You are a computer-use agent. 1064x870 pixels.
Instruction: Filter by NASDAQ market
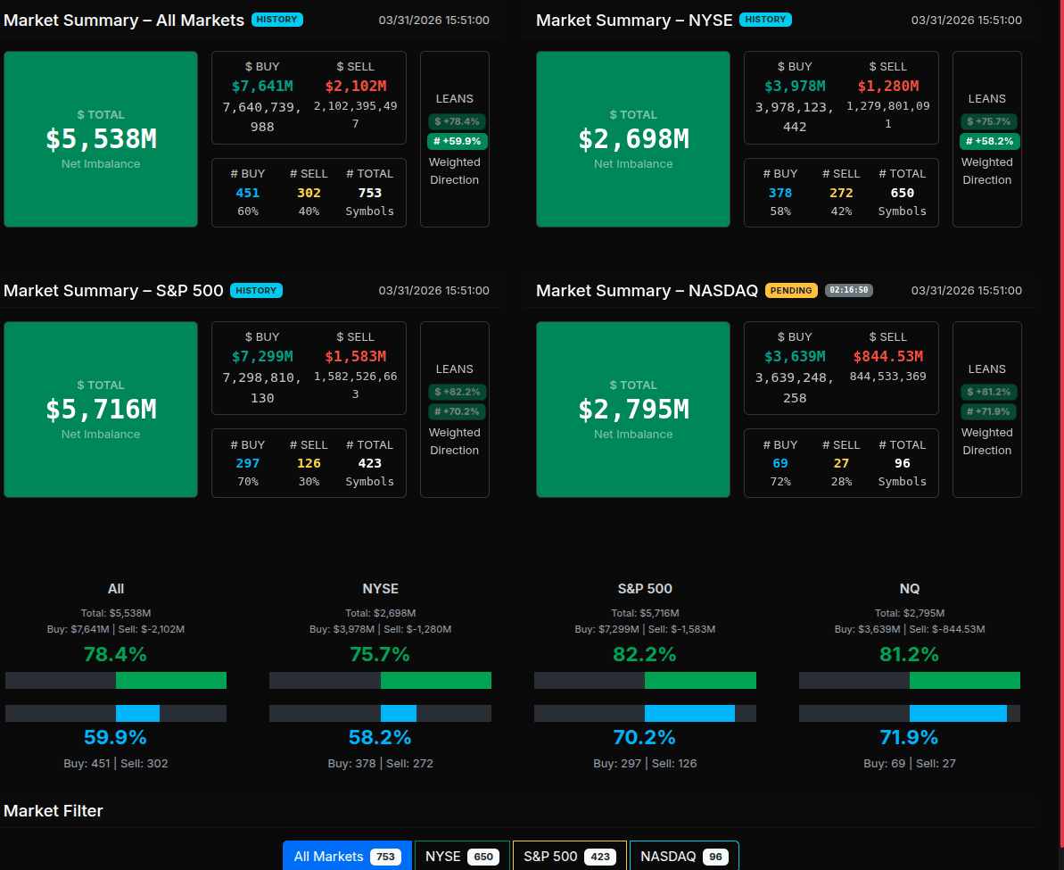point(683,856)
